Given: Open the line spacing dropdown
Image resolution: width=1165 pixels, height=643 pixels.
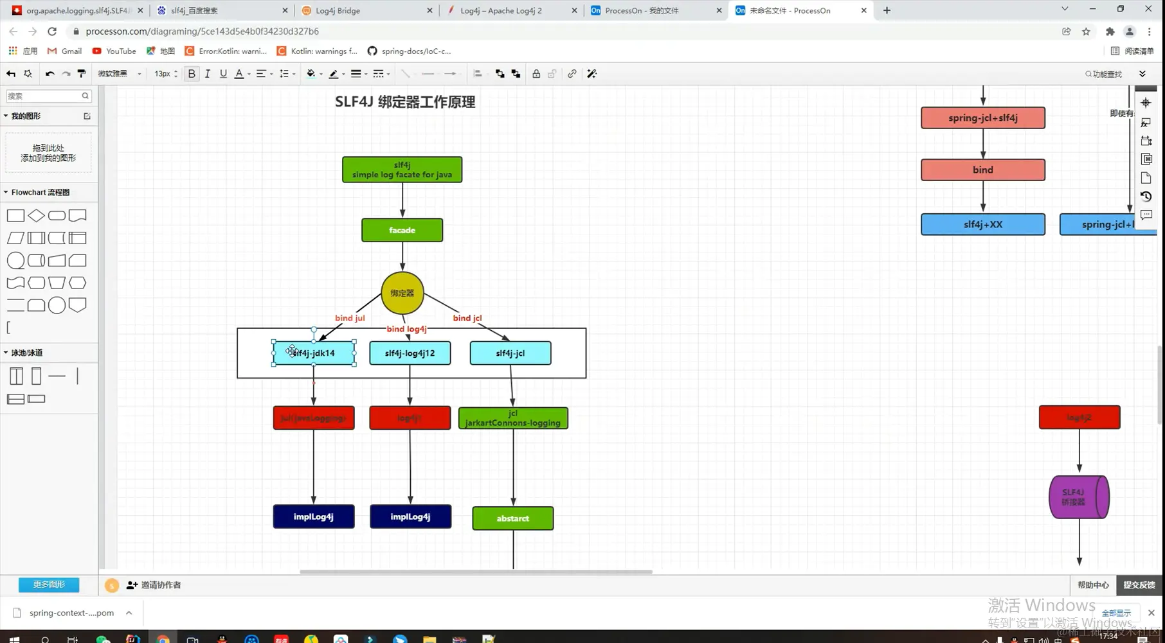Looking at the screenshot, I should click(287, 74).
